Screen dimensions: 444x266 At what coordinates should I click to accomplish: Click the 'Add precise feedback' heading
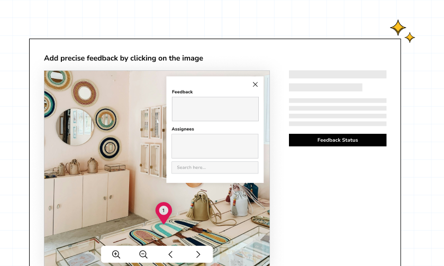[123, 58]
